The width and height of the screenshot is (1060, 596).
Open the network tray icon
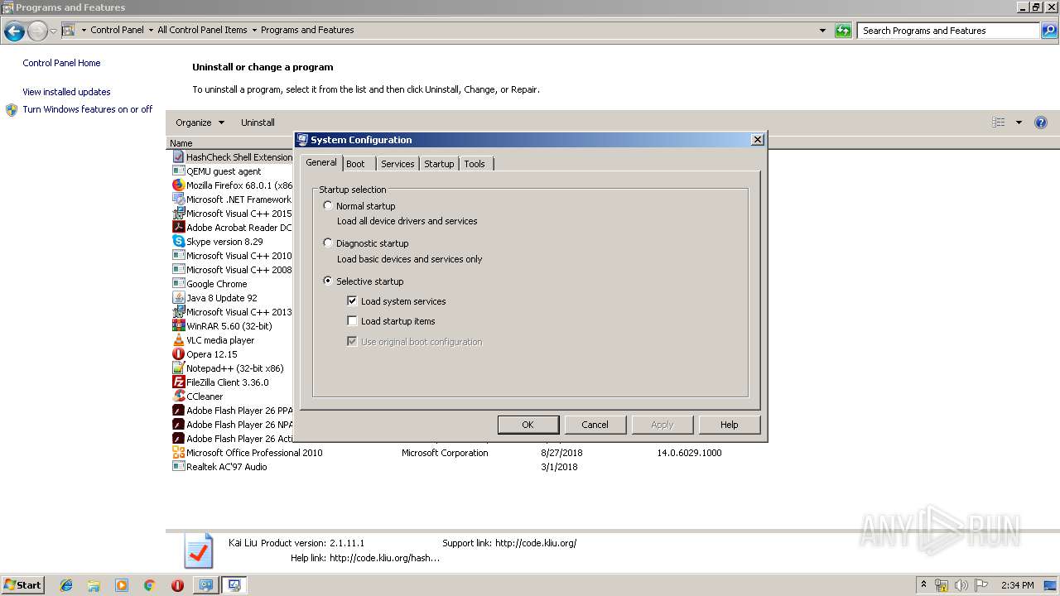942,585
